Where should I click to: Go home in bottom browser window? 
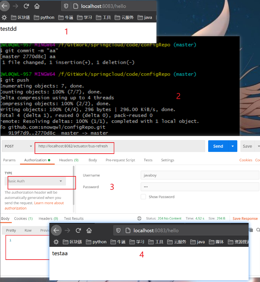(x=89, y=230)
